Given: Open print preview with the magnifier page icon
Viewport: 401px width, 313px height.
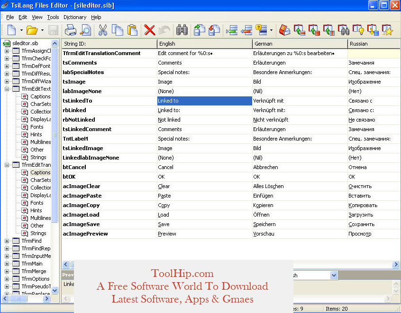Looking at the screenshot, I should [85, 30].
